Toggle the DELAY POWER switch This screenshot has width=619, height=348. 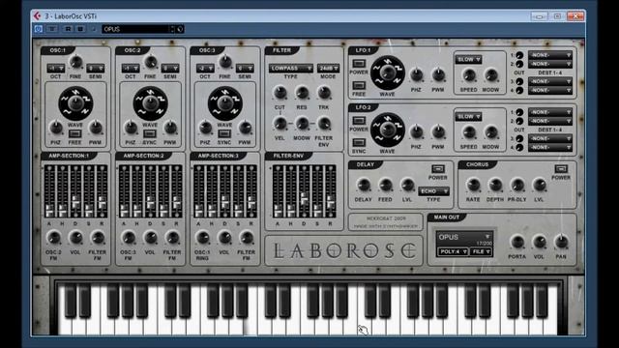pyautogui.click(x=438, y=169)
